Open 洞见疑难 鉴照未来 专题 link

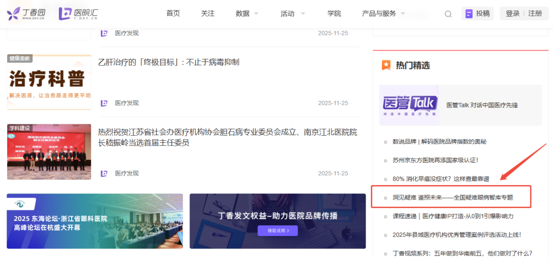453,198
